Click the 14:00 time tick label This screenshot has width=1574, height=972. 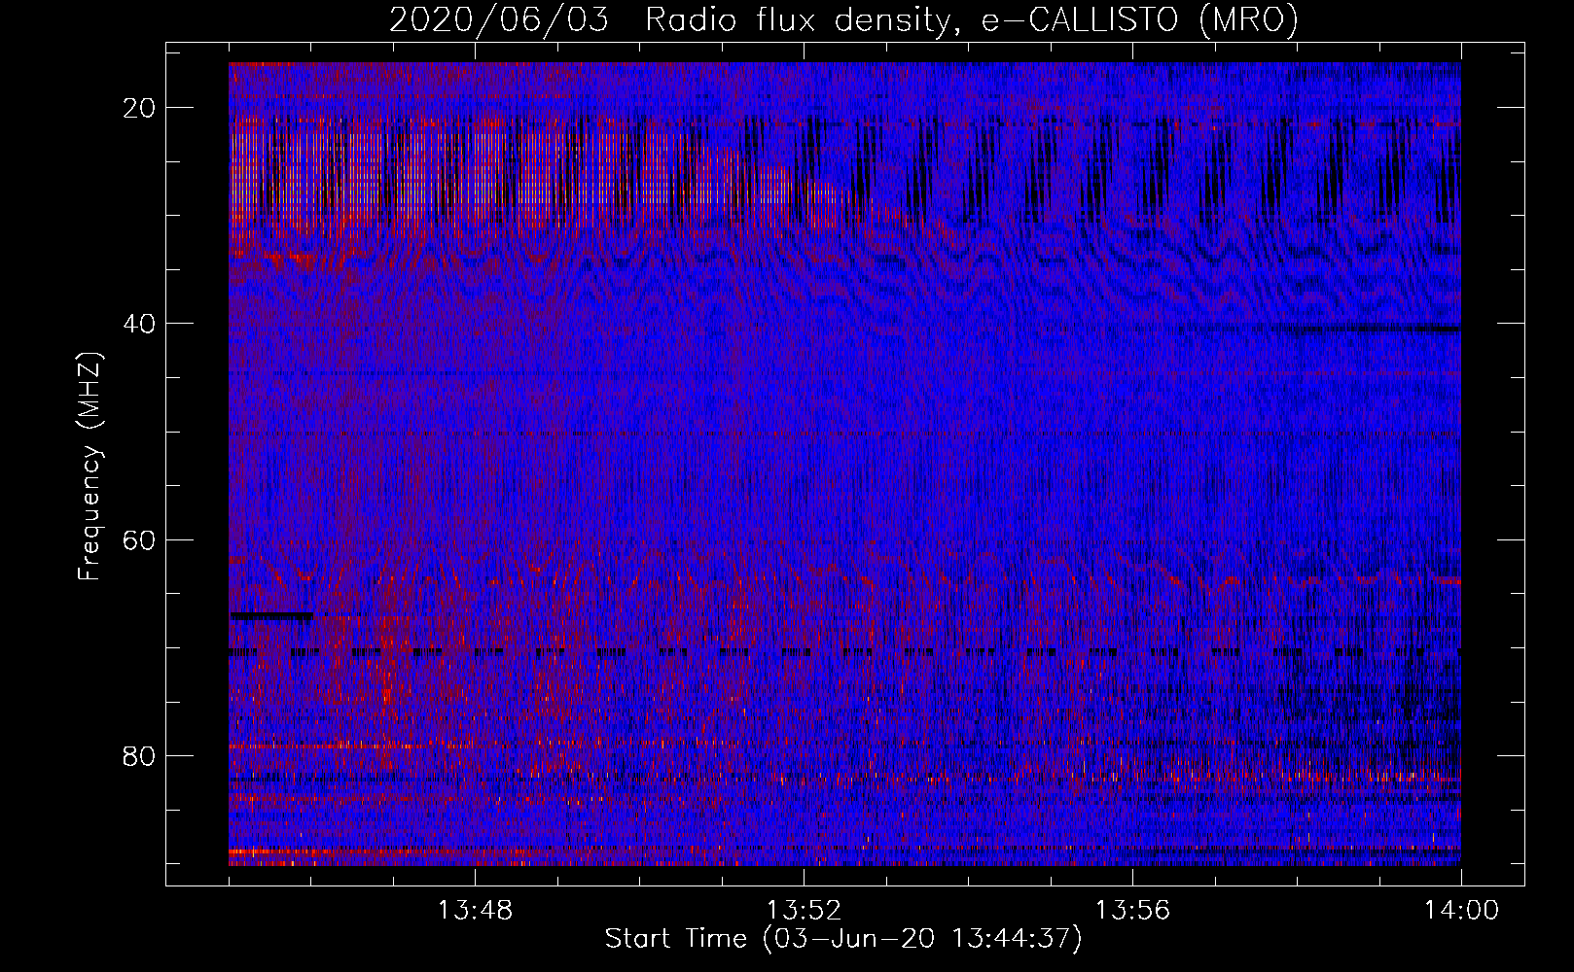[x=1461, y=911]
